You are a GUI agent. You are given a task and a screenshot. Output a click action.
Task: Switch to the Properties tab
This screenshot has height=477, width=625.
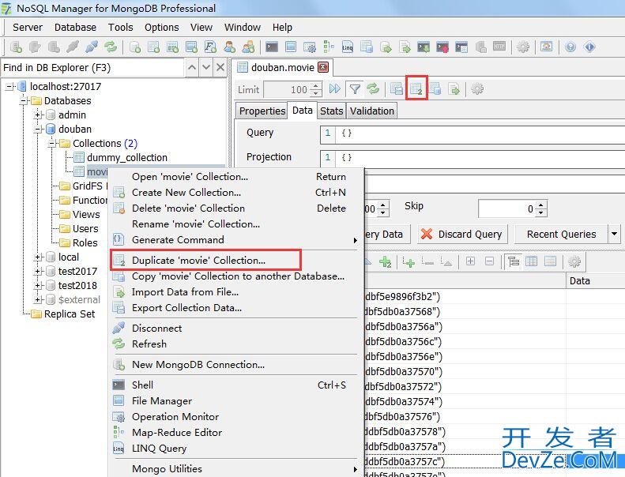tap(262, 111)
